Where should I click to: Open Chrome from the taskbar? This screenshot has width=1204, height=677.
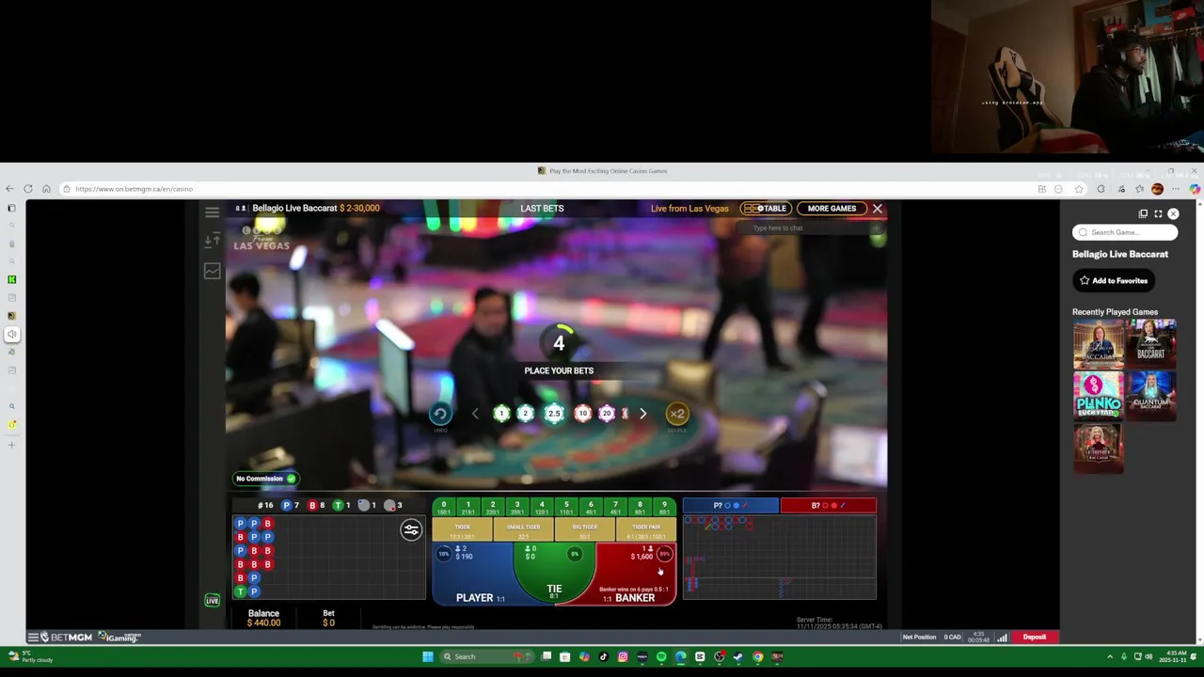pos(758,656)
